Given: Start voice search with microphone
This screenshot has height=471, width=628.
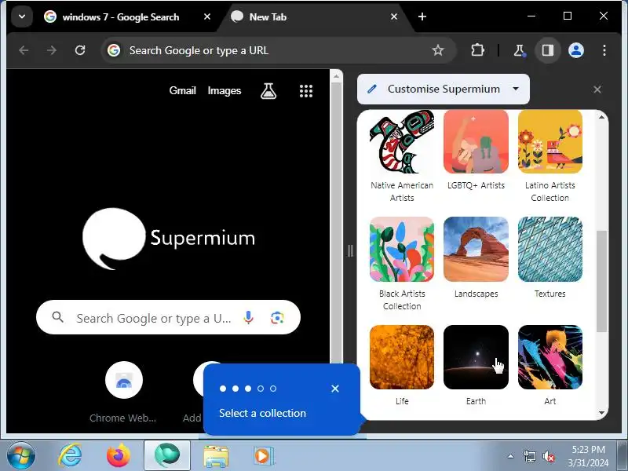Looking at the screenshot, I should (x=248, y=318).
